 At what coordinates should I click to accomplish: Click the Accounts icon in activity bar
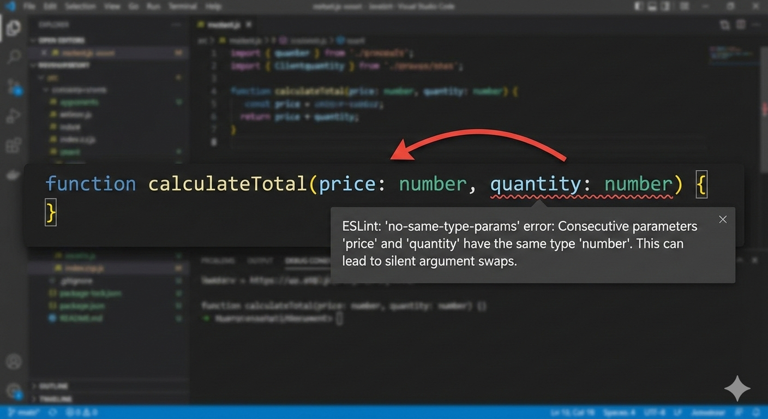coord(14,361)
